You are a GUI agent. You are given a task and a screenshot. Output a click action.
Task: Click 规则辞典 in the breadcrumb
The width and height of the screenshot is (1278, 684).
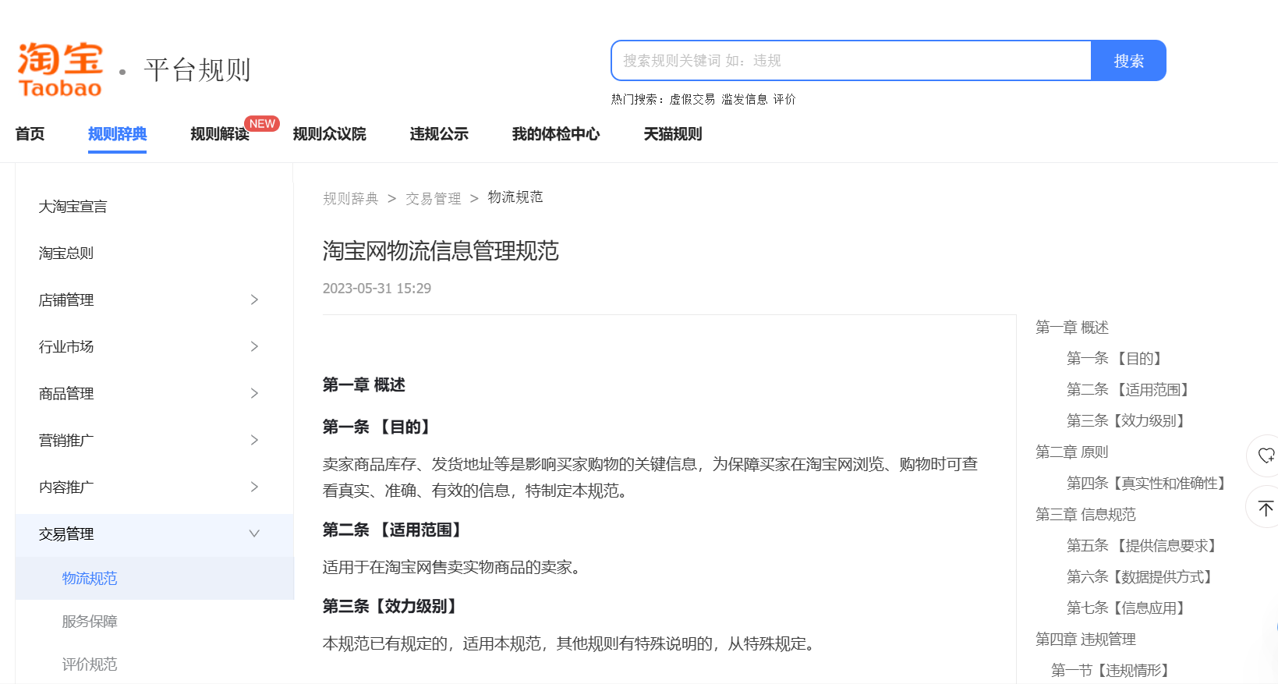pos(351,198)
